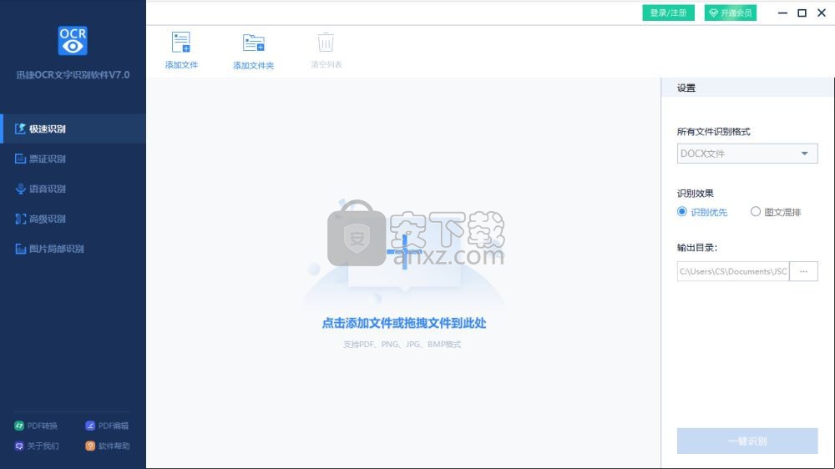Click the green PDF转换 icon

(x=19, y=426)
